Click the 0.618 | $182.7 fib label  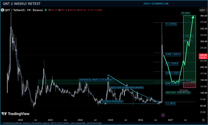click(173, 73)
